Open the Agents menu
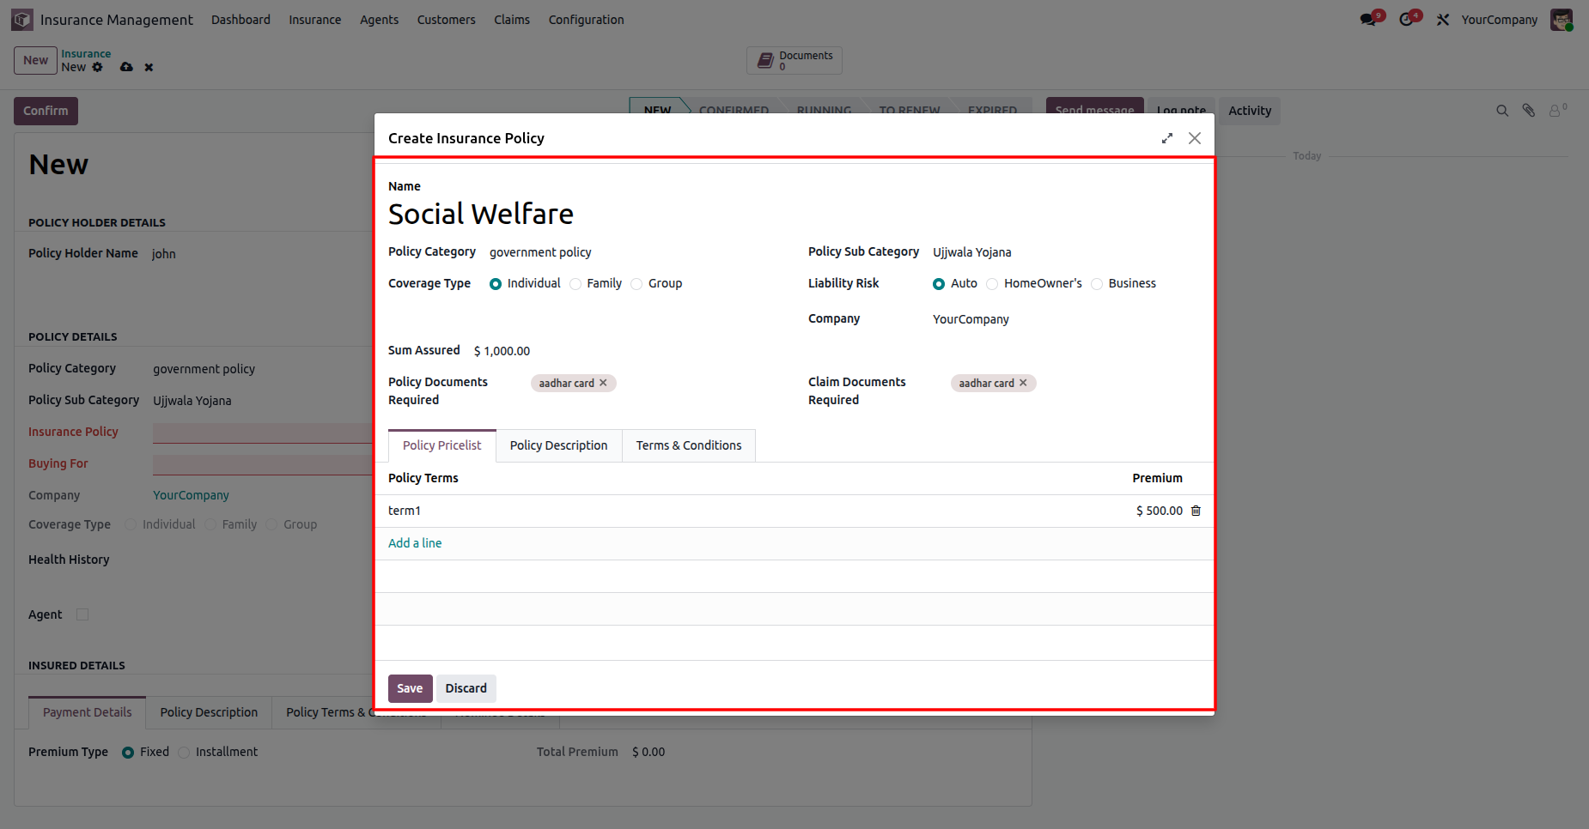 point(380,20)
